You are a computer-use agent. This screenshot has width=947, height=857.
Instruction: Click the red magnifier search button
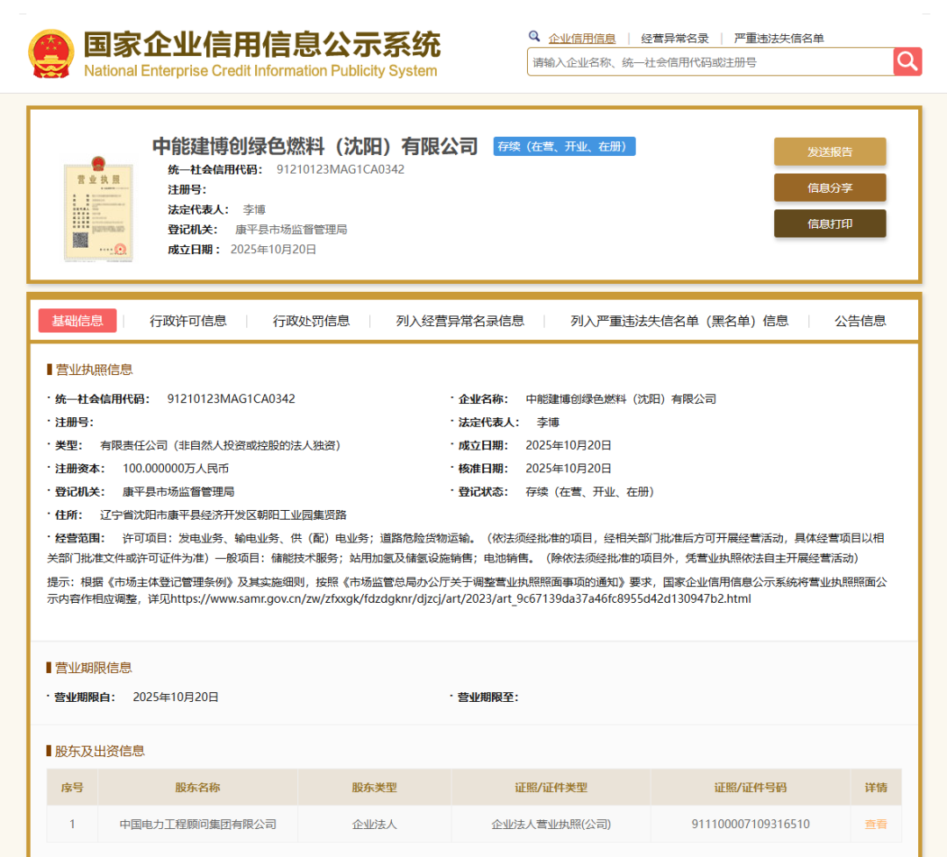tap(907, 62)
